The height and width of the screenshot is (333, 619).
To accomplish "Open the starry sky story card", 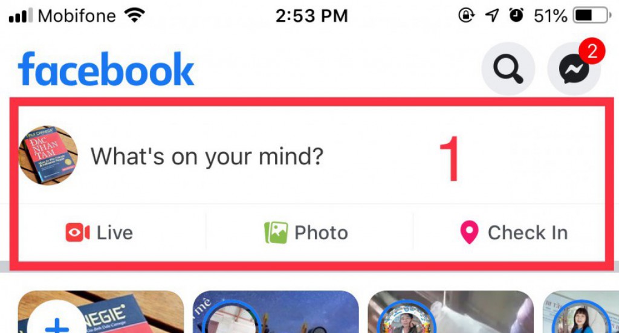I will pos(276,312).
